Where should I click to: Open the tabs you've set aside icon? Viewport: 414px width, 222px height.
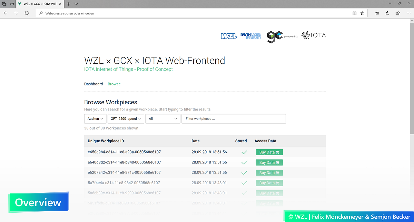tap(4, 4)
